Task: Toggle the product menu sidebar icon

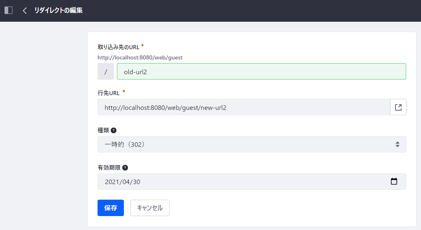Action: click(x=8, y=10)
